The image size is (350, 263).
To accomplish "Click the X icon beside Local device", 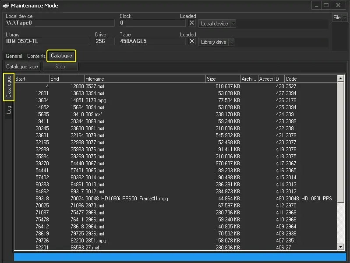I will pos(192,23).
